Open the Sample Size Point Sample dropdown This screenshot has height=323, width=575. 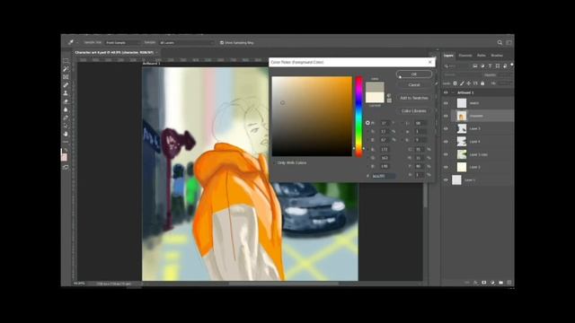pyautogui.click(x=122, y=42)
